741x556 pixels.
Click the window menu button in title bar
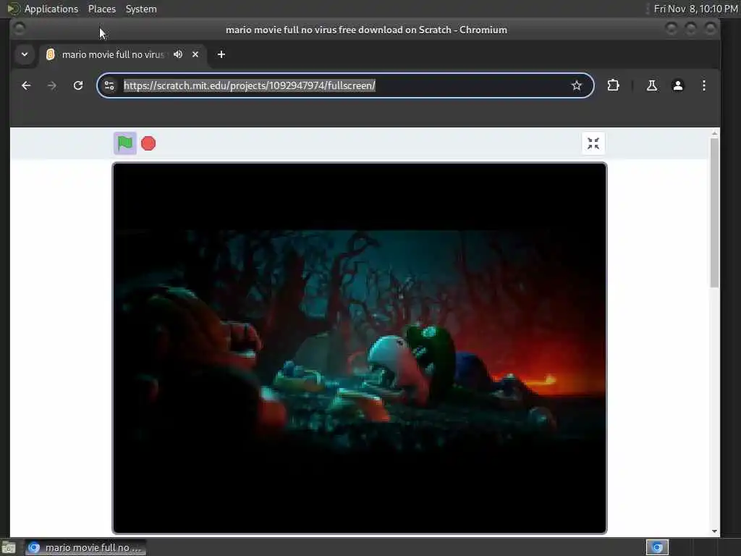(20, 29)
